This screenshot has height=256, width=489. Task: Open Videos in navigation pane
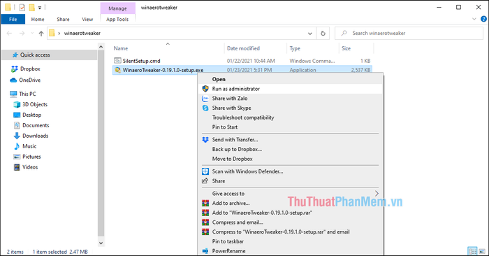pyautogui.click(x=30, y=167)
